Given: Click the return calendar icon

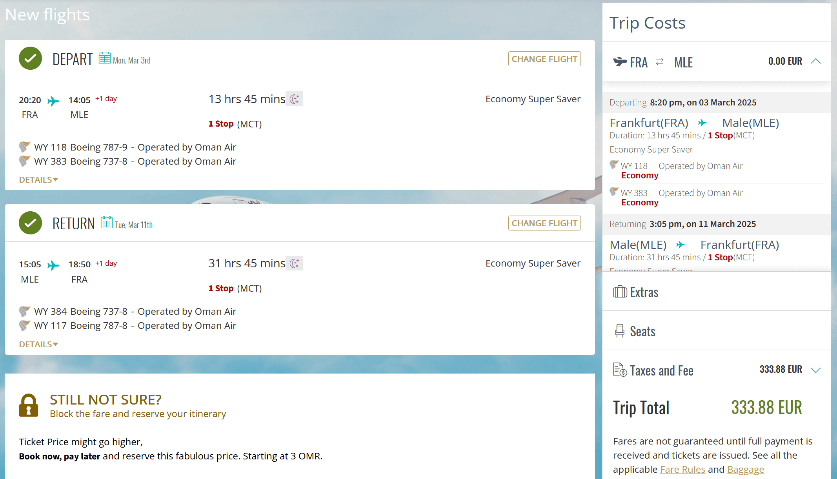Looking at the screenshot, I should pyautogui.click(x=106, y=223).
